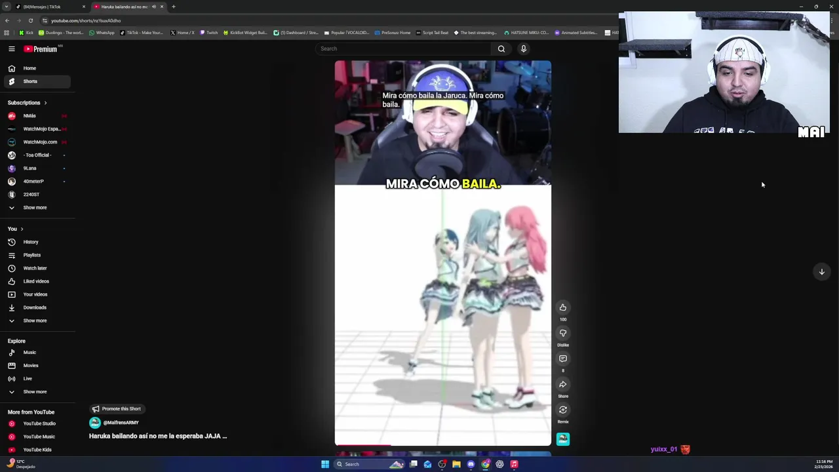Open the Windows Start menu
This screenshot has width=839, height=472.
pos(325,464)
